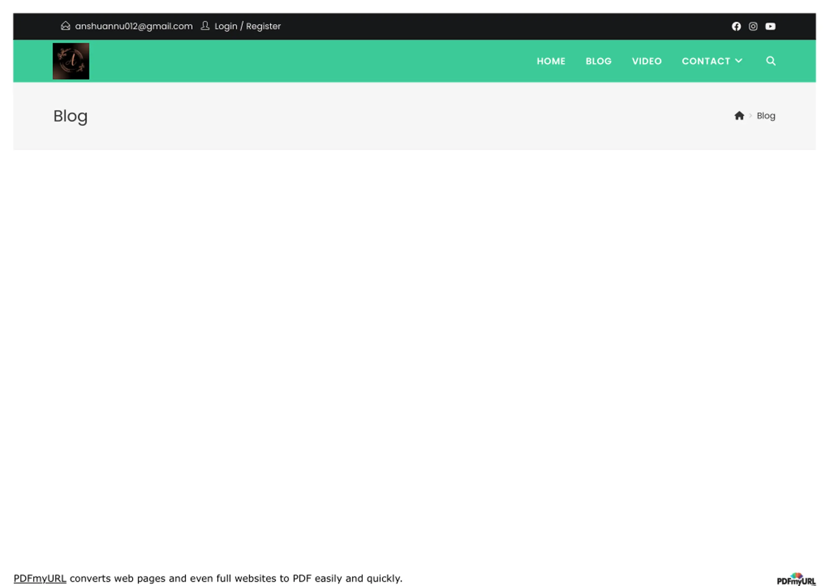Click the home breadcrumb icon

(739, 116)
